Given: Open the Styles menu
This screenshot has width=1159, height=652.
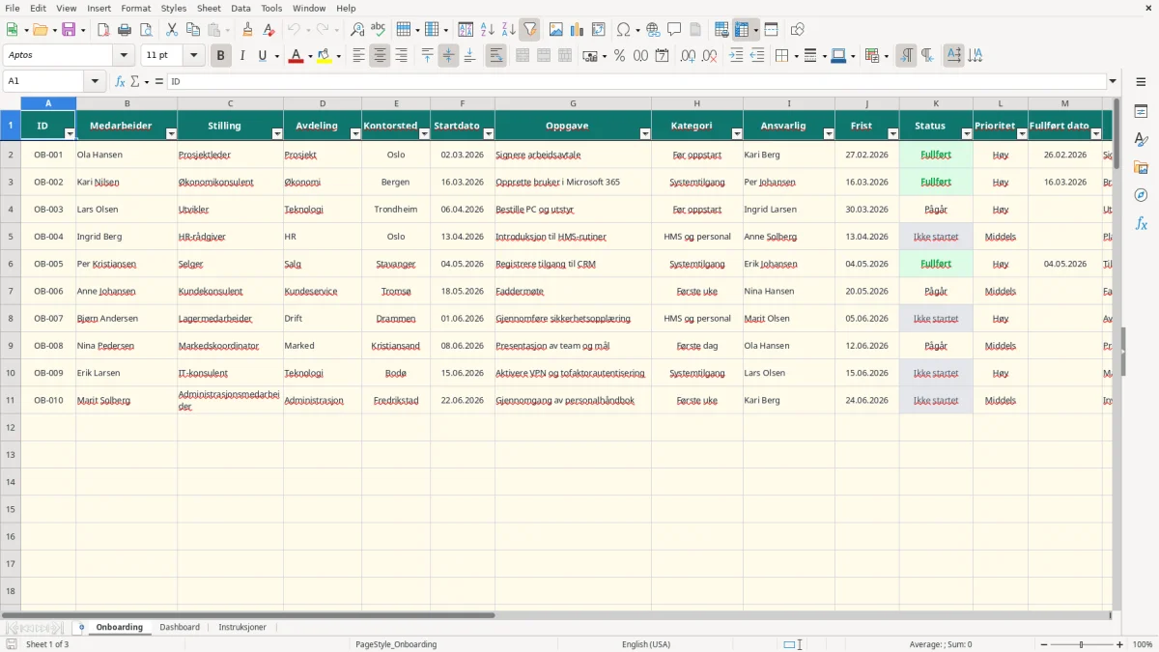Looking at the screenshot, I should pos(174,8).
